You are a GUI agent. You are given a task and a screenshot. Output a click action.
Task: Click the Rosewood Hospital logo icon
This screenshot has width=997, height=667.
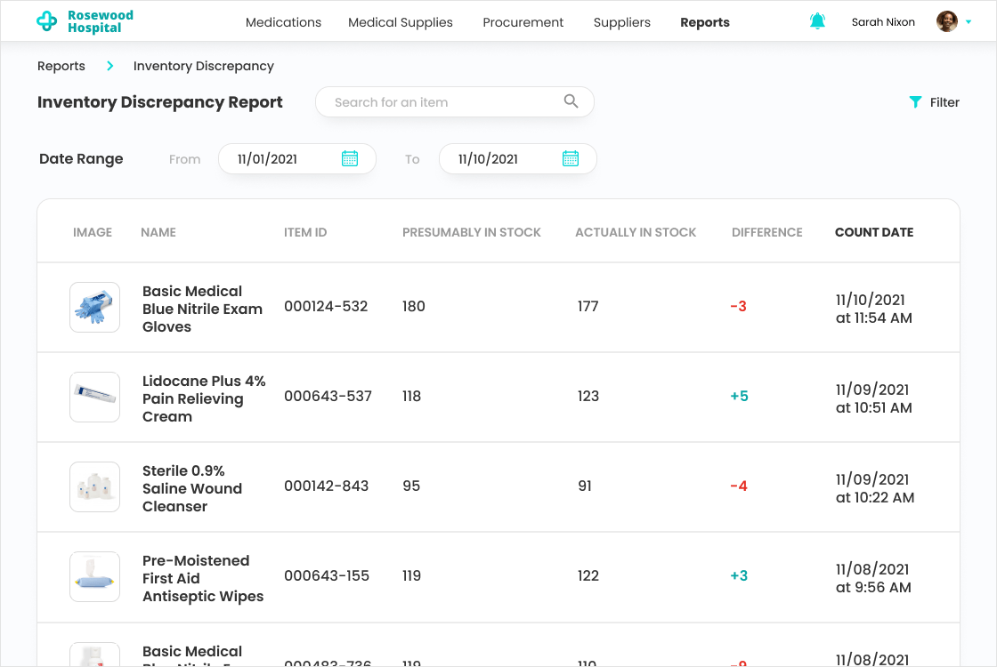[x=46, y=22]
